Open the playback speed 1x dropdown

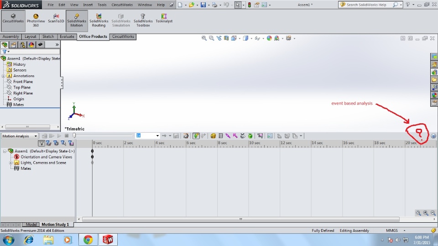(157, 136)
